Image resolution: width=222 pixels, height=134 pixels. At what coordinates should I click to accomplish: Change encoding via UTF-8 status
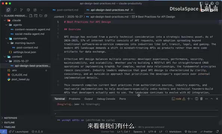point(152,132)
